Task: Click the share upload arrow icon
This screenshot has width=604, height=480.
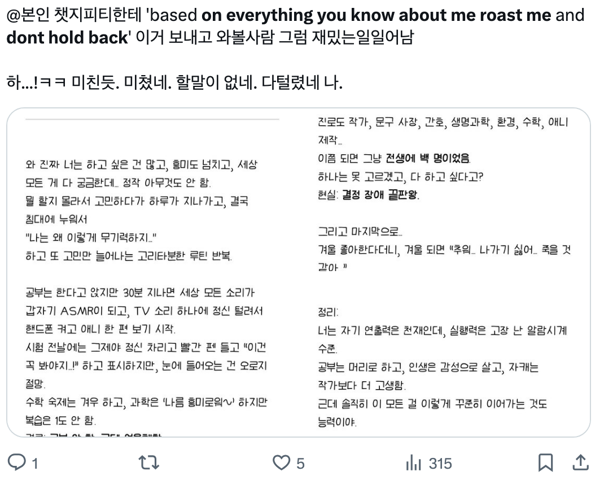Action: 580,462
